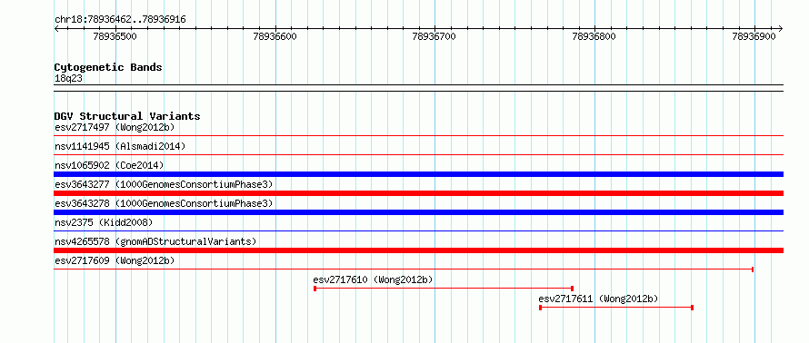Click the thick blue esv3643278 variant bar
The height and width of the screenshot is (343, 809).
coord(419,212)
